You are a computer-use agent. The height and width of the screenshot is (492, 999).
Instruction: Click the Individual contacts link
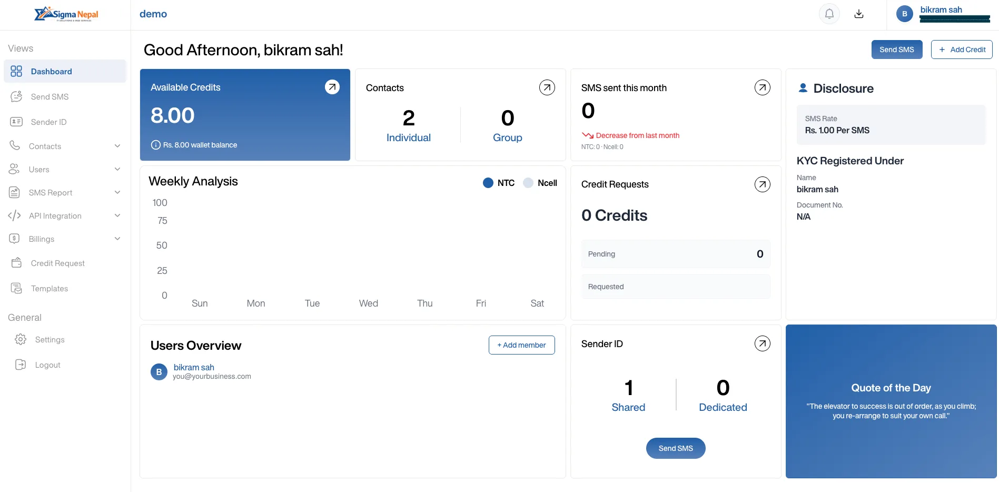408,137
